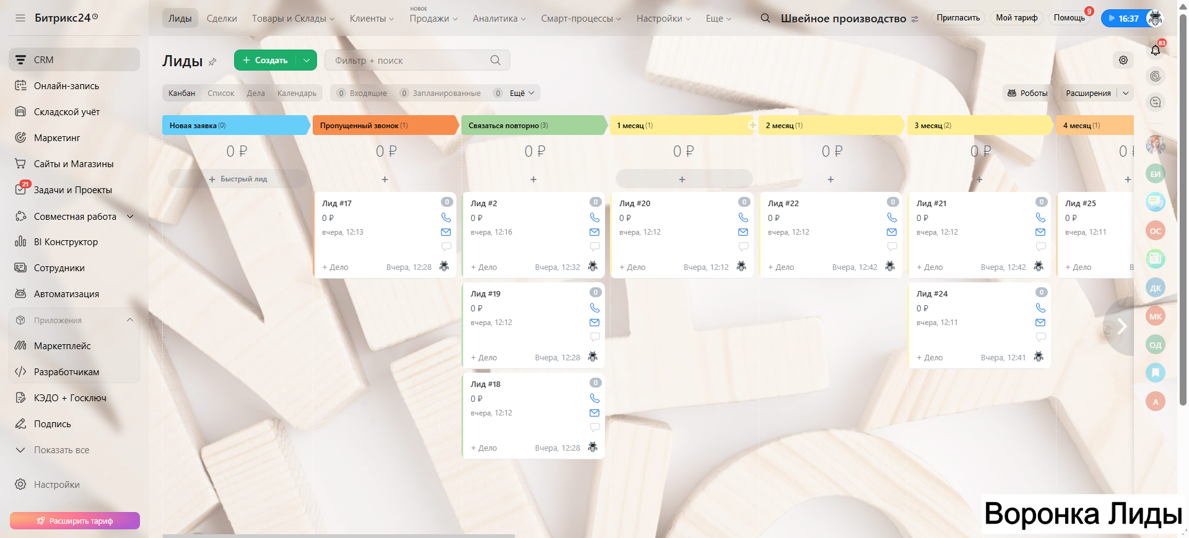The height and width of the screenshot is (538, 1189).
Task: Open Роботы button
Action: click(x=1027, y=93)
